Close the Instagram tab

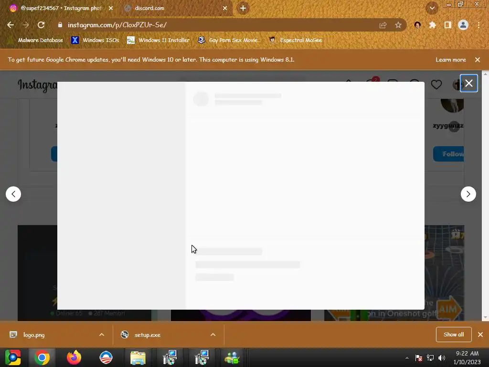click(111, 8)
